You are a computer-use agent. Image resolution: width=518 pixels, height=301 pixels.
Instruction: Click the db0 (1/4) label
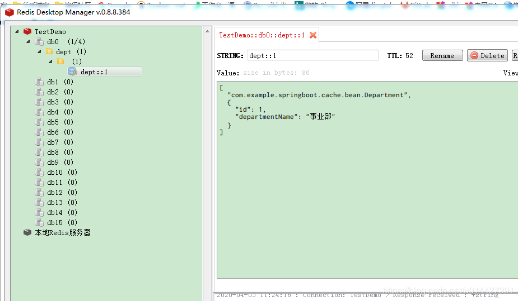(66, 42)
